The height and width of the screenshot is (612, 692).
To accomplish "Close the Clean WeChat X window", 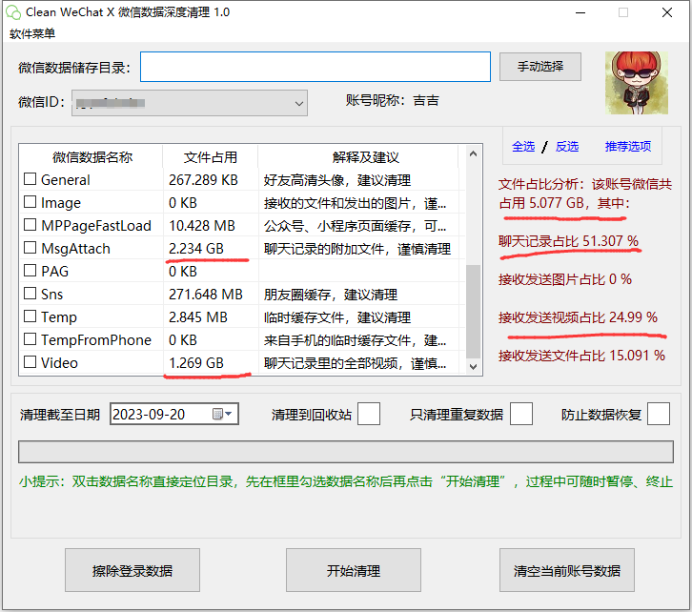I will 667,12.
